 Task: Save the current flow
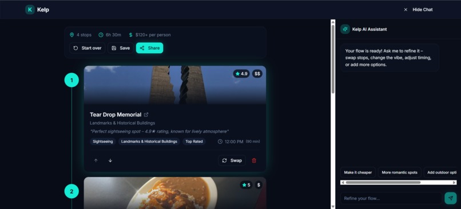point(121,48)
